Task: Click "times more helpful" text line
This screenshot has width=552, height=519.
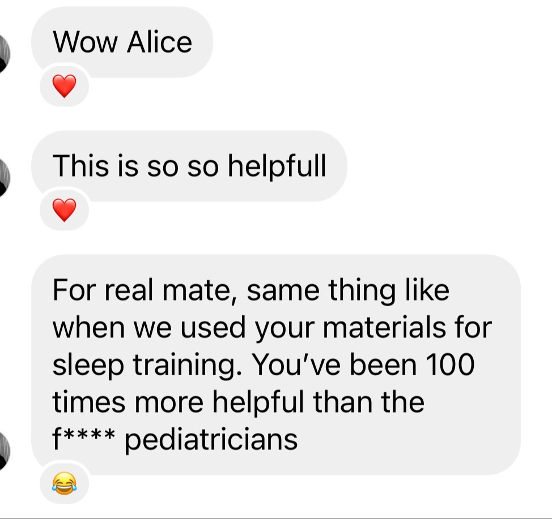Action: [178, 402]
